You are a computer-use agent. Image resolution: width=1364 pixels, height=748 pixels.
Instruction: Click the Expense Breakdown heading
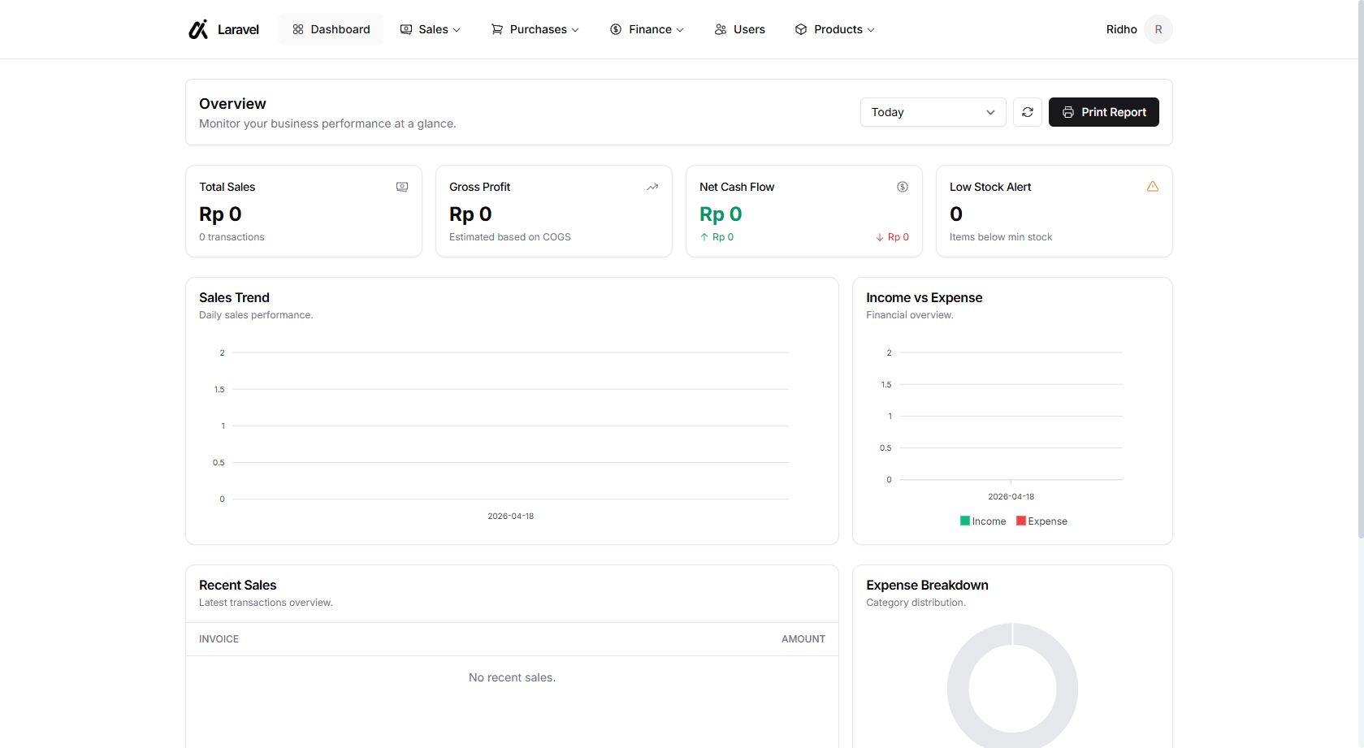point(927,586)
